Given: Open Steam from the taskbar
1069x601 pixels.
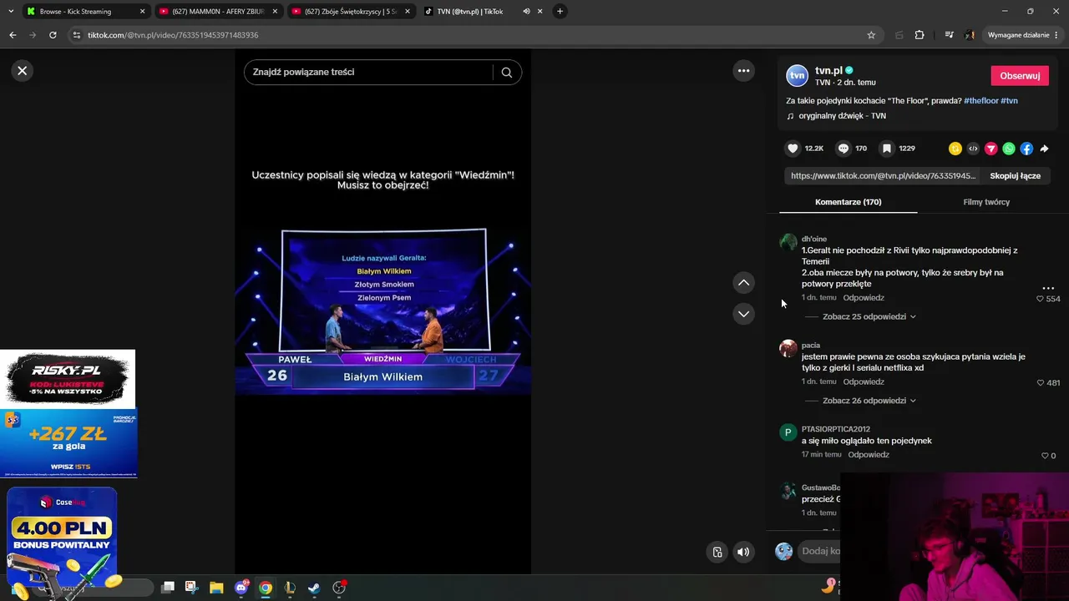Looking at the screenshot, I should click(313, 588).
